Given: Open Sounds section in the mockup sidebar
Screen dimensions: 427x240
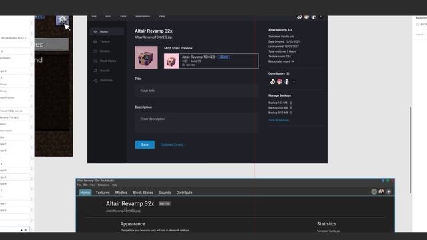Looking at the screenshot, I should (x=105, y=71).
